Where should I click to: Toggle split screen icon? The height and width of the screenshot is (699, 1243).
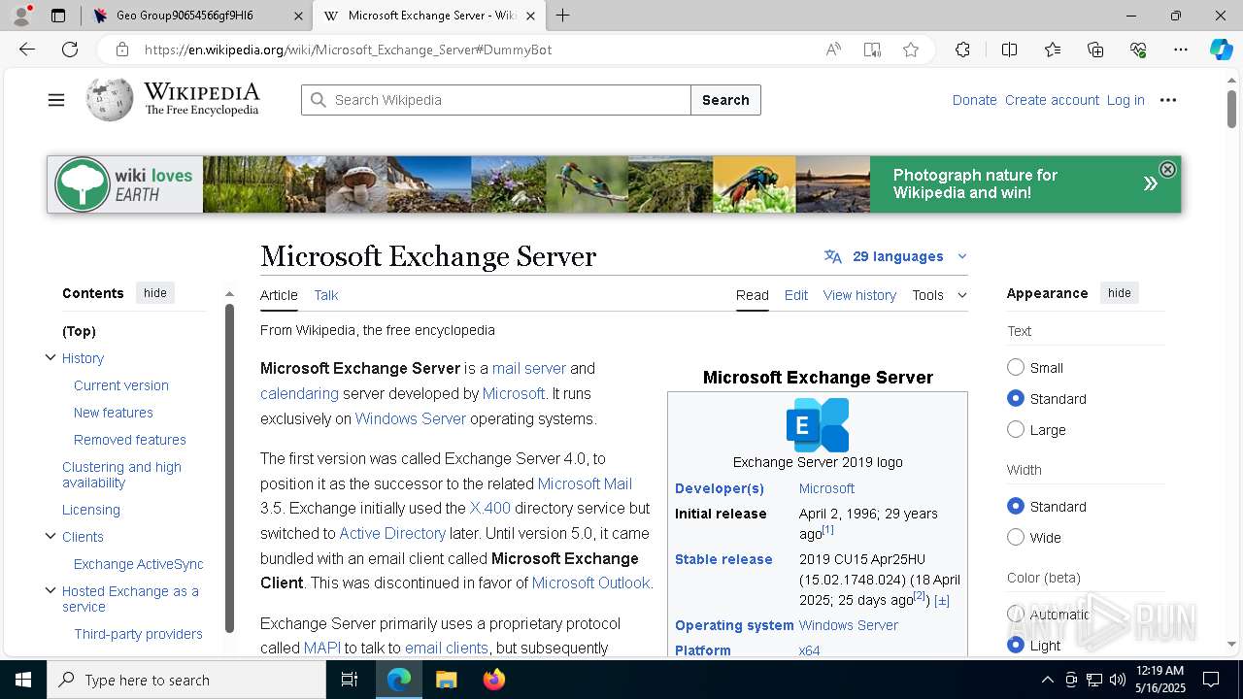[1009, 50]
